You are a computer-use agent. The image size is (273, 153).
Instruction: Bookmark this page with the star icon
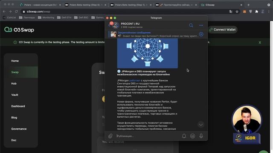(x=237, y=11)
